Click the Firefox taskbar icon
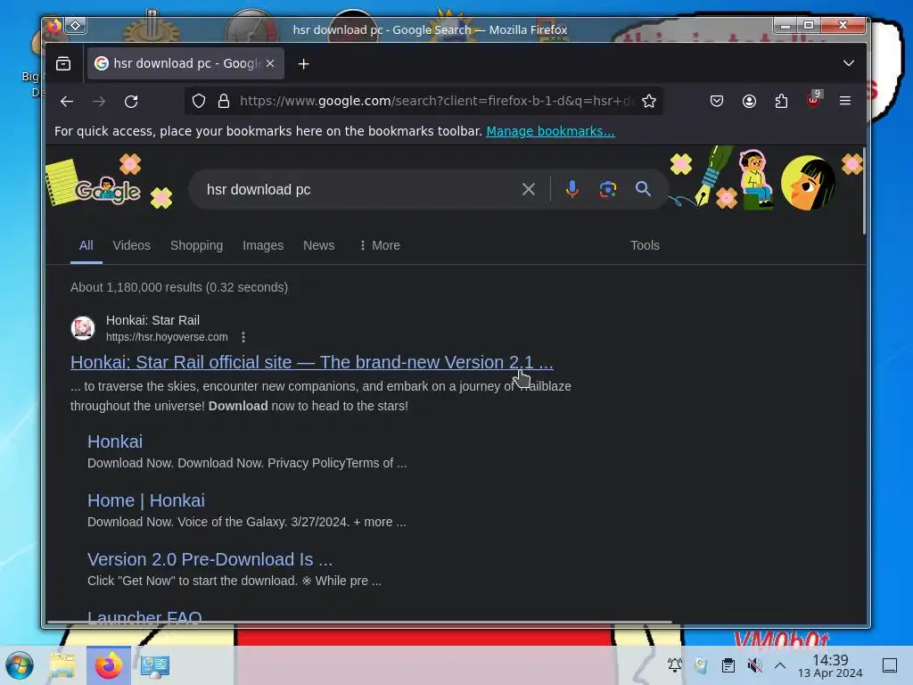 click(x=108, y=665)
